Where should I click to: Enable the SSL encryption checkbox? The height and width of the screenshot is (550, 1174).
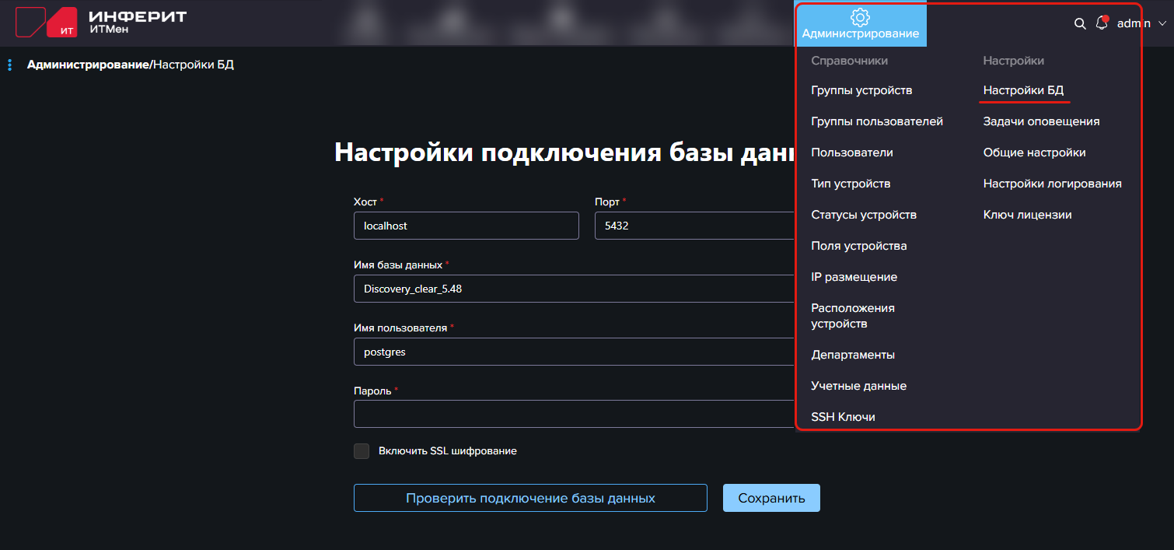[x=362, y=451]
